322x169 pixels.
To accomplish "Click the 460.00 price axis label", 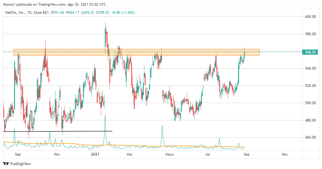I will coord(310,137).
